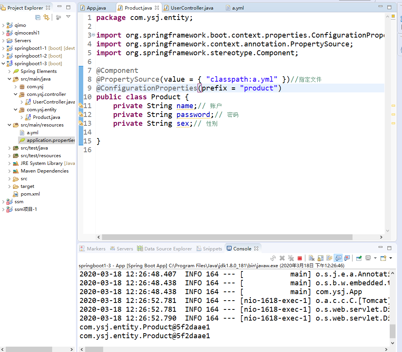
Task: Pin the Console view
Action: tap(359, 258)
